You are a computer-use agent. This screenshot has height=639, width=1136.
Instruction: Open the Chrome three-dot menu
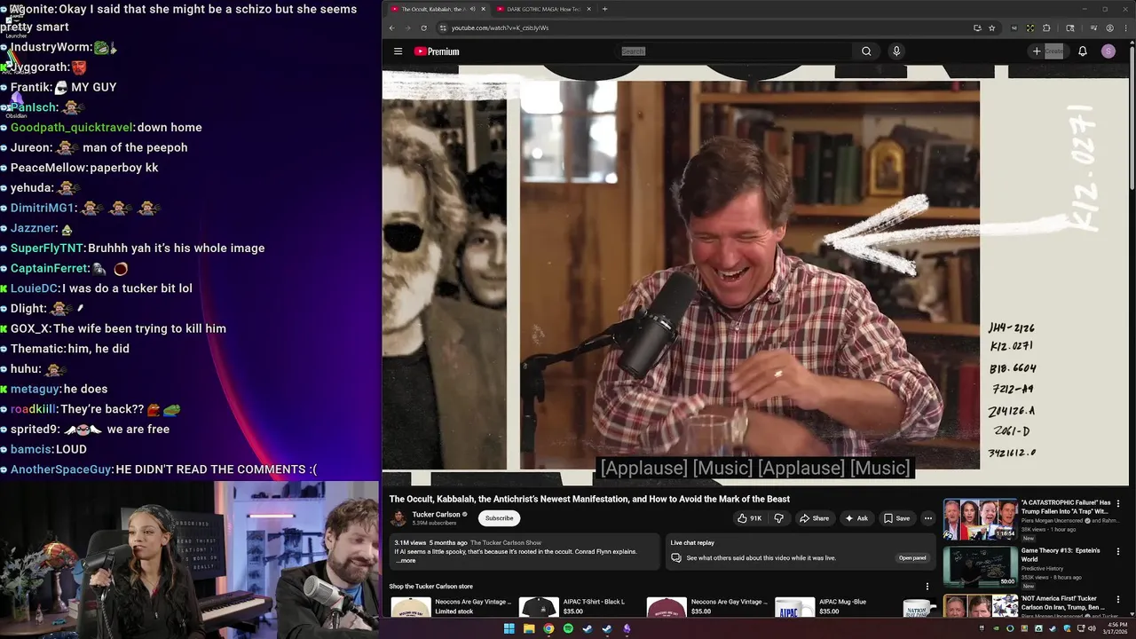pos(1125,28)
